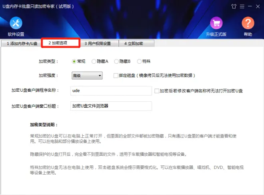
Task: Expand the 加密强度 高级 dropdown
Action: coord(87,76)
